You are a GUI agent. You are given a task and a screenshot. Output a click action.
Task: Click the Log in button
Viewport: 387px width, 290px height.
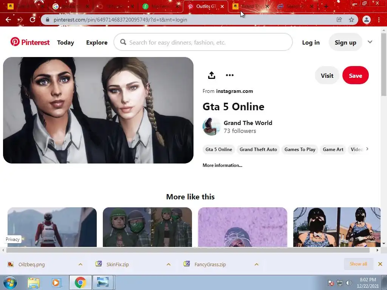[311, 42]
